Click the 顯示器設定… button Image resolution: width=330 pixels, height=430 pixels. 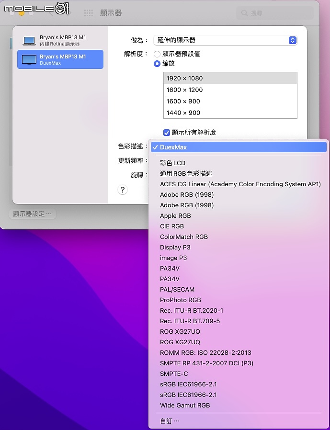(33, 214)
